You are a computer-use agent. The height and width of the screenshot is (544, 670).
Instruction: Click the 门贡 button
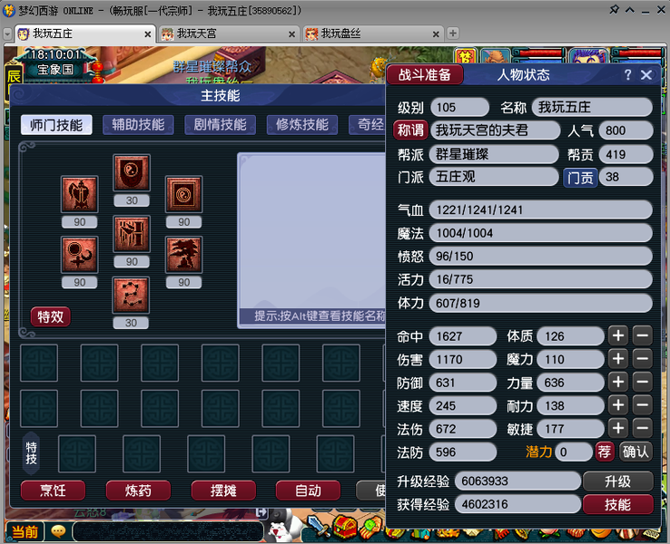click(580, 178)
